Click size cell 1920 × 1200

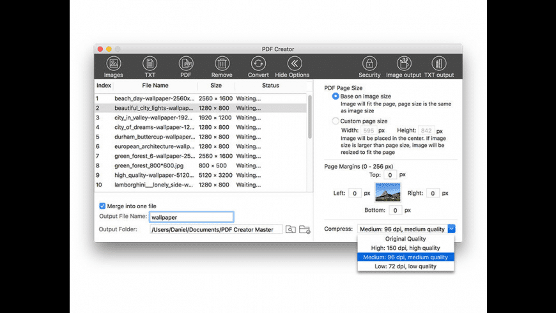pos(215,118)
